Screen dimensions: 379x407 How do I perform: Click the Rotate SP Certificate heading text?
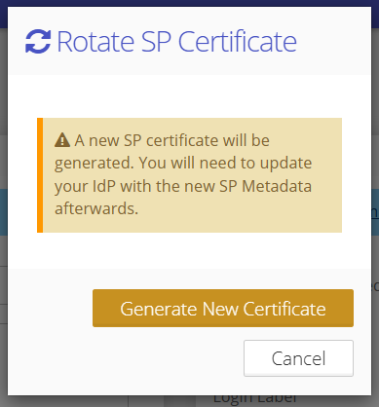(x=176, y=42)
